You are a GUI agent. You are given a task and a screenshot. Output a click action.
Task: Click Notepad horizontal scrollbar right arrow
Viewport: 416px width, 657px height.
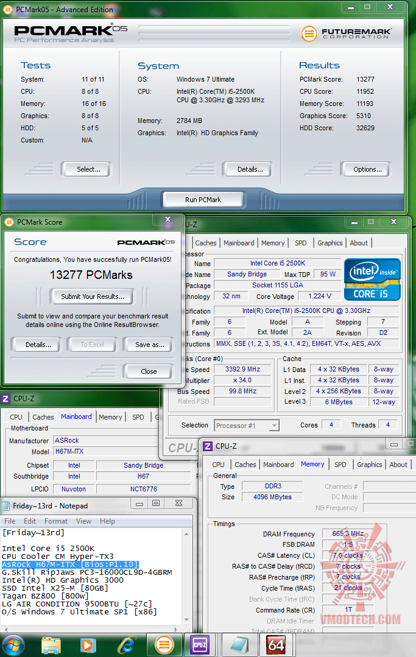(x=177, y=629)
